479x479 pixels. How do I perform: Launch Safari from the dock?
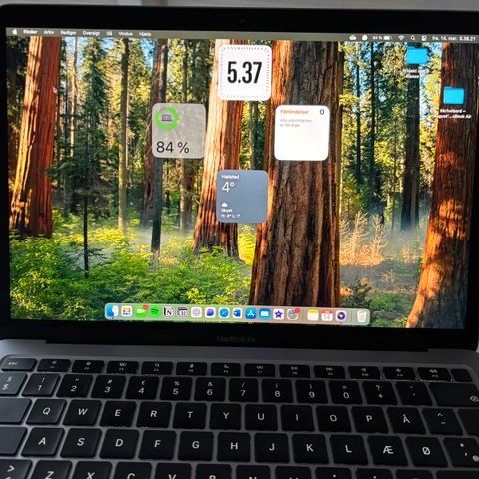(x=224, y=313)
